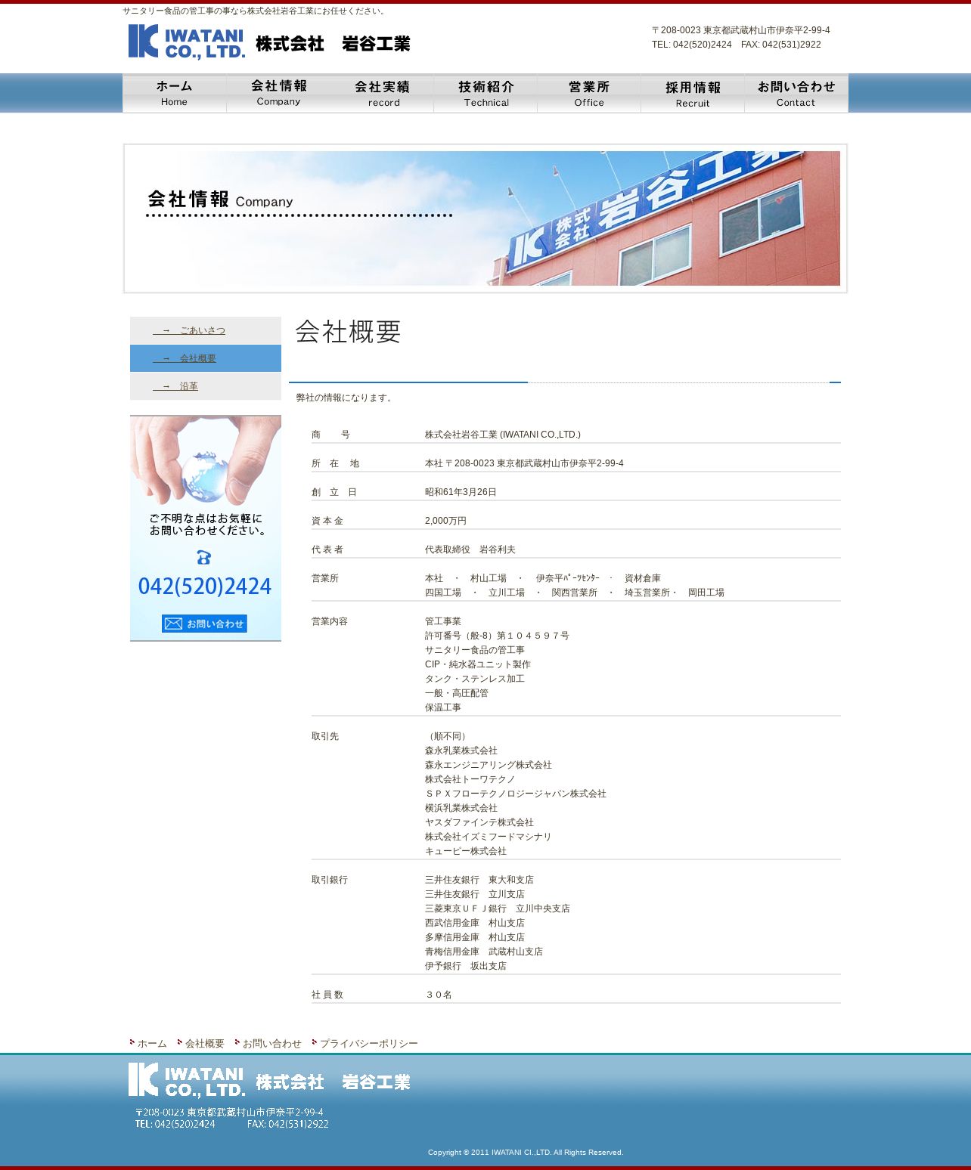Click the text 許可番号（般-8）第１０４５９７号
Screen dimensions: 971x1170
[x=497, y=636]
